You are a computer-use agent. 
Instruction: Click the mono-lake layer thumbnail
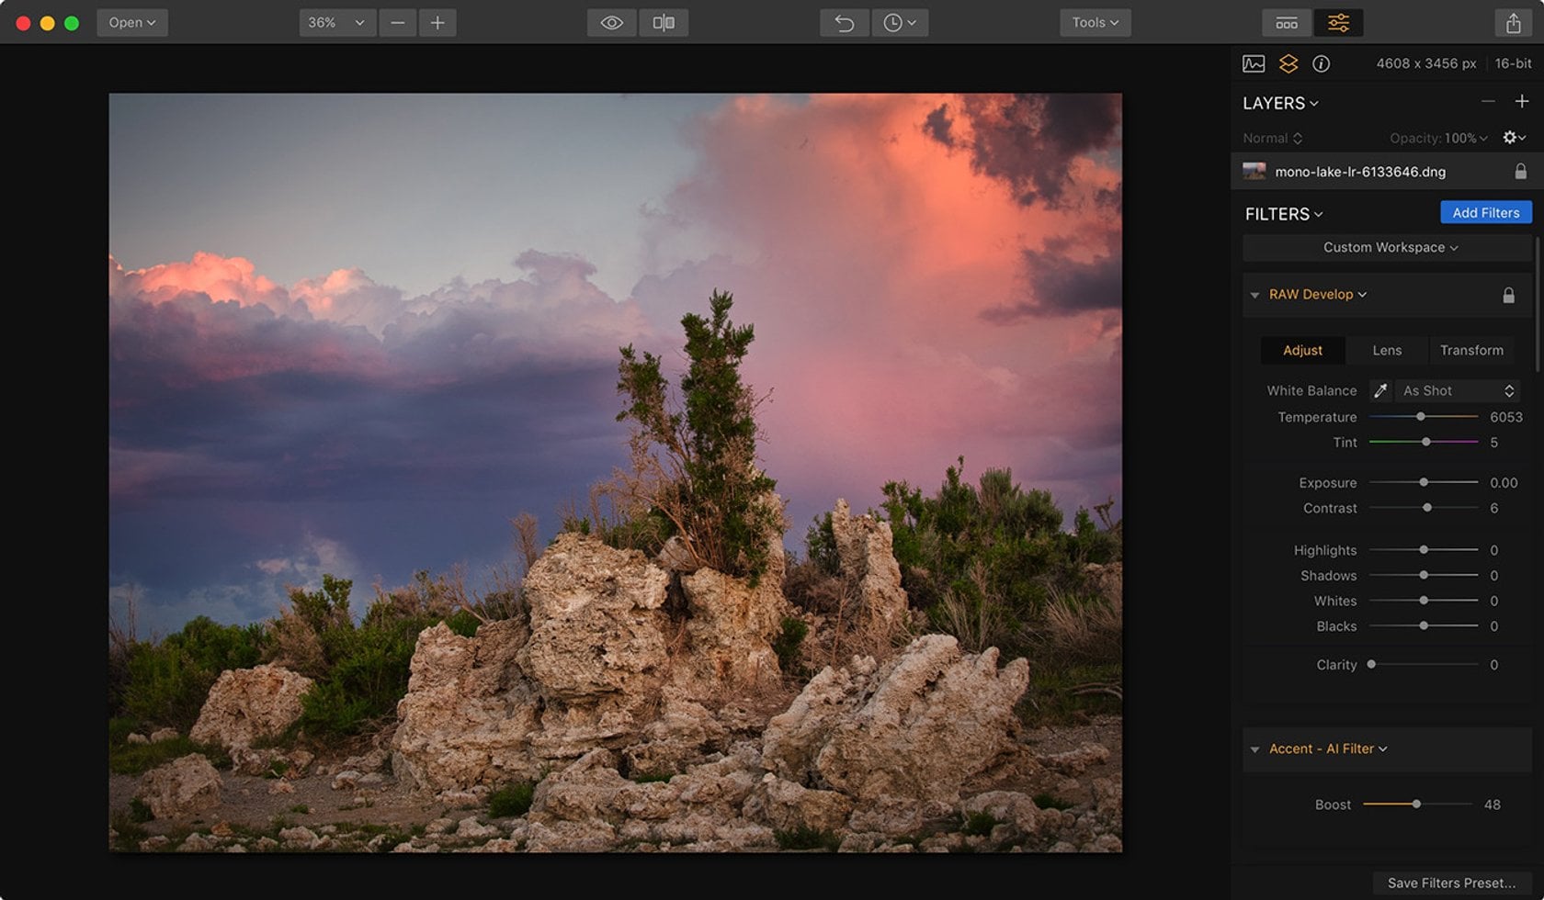tap(1255, 171)
